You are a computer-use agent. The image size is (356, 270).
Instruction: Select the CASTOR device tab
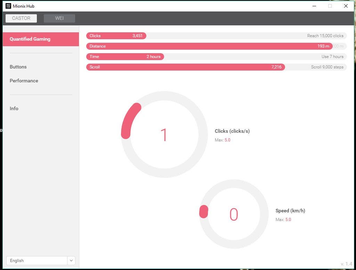tap(21, 18)
